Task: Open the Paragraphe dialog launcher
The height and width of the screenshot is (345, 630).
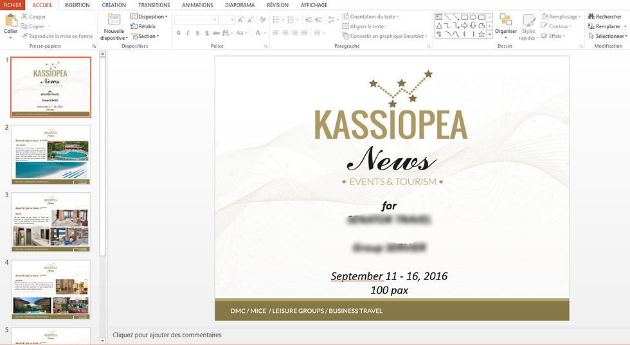Action: coord(428,46)
